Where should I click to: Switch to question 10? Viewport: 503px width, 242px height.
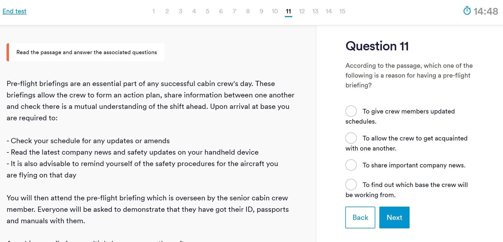(x=275, y=11)
